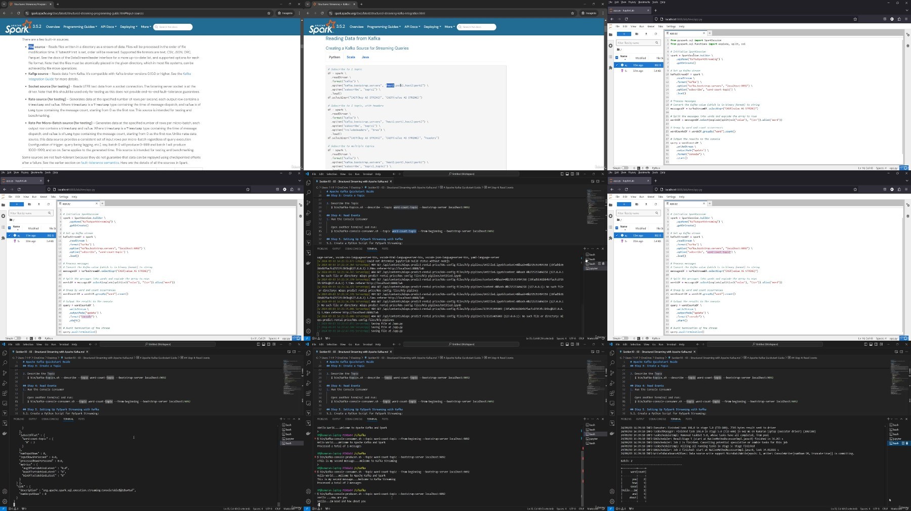The image size is (911, 511).
Task: Toggle Simple mode in JupyterLab with word-count-topic highlighted
Action: 625,338
